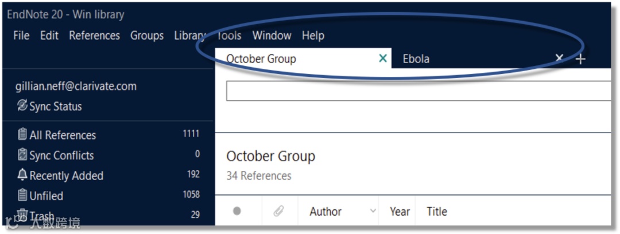The height and width of the screenshot is (234, 620).
Task: Select the All References clipboard icon
Action: (22, 135)
